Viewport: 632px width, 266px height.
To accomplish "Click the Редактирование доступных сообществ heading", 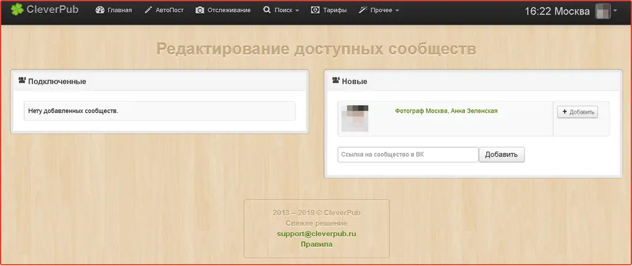I will point(317,49).
